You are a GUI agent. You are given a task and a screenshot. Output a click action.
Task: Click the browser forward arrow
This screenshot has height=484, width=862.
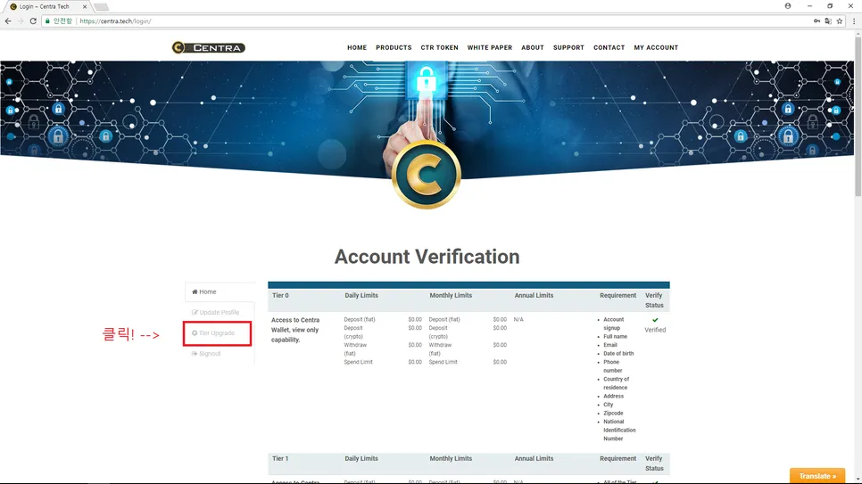coord(21,21)
